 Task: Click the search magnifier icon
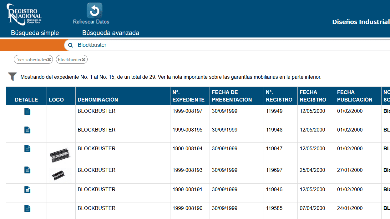click(x=70, y=45)
